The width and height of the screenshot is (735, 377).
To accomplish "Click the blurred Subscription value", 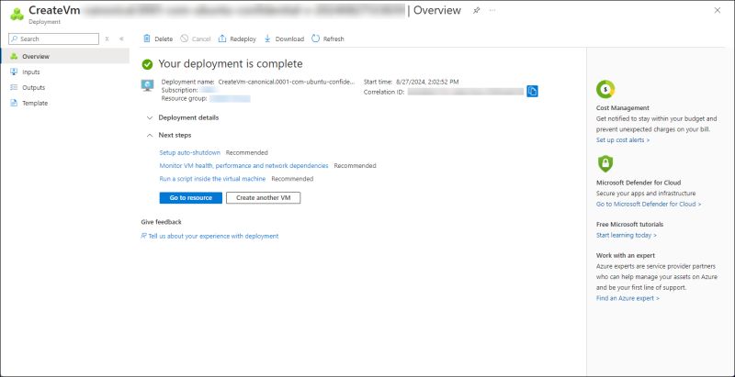I will coord(209,90).
